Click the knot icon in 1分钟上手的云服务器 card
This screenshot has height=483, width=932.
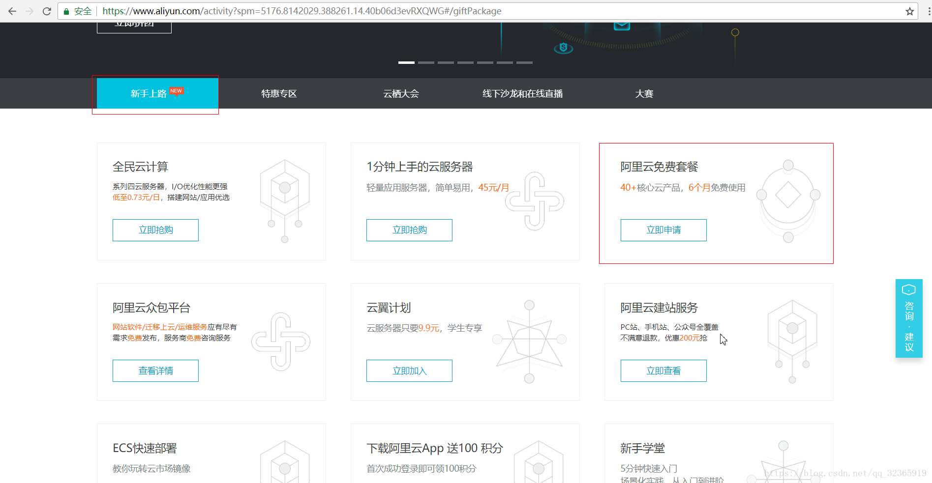535,201
